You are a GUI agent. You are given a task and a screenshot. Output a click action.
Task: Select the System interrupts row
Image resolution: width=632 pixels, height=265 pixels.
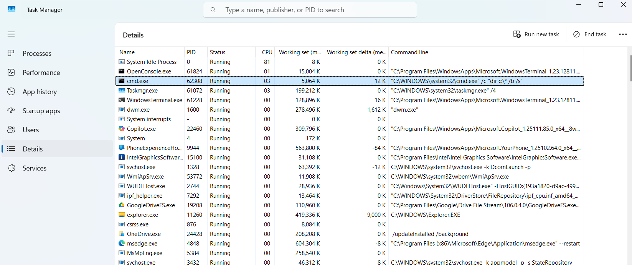click(350, 119)
